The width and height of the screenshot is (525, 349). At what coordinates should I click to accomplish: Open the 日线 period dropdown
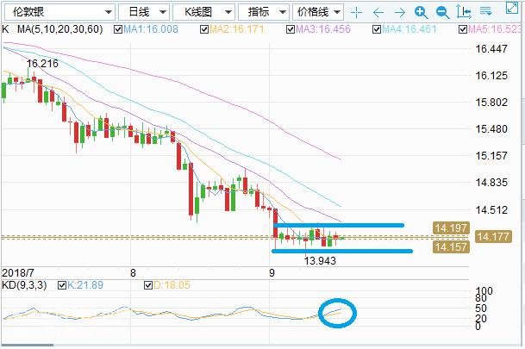[x=144, y=12]
